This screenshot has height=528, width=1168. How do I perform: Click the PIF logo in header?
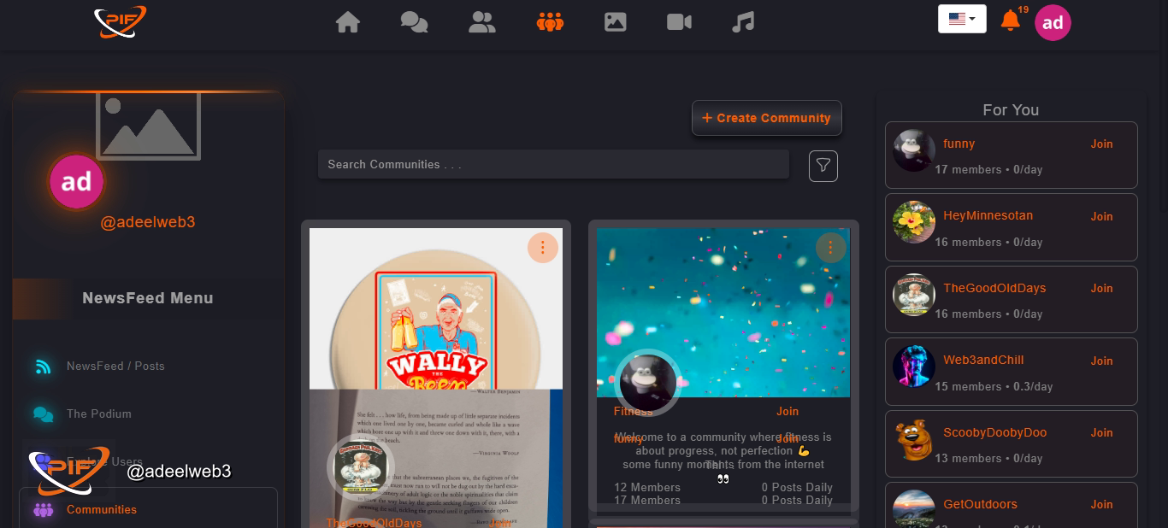[120, 22]
